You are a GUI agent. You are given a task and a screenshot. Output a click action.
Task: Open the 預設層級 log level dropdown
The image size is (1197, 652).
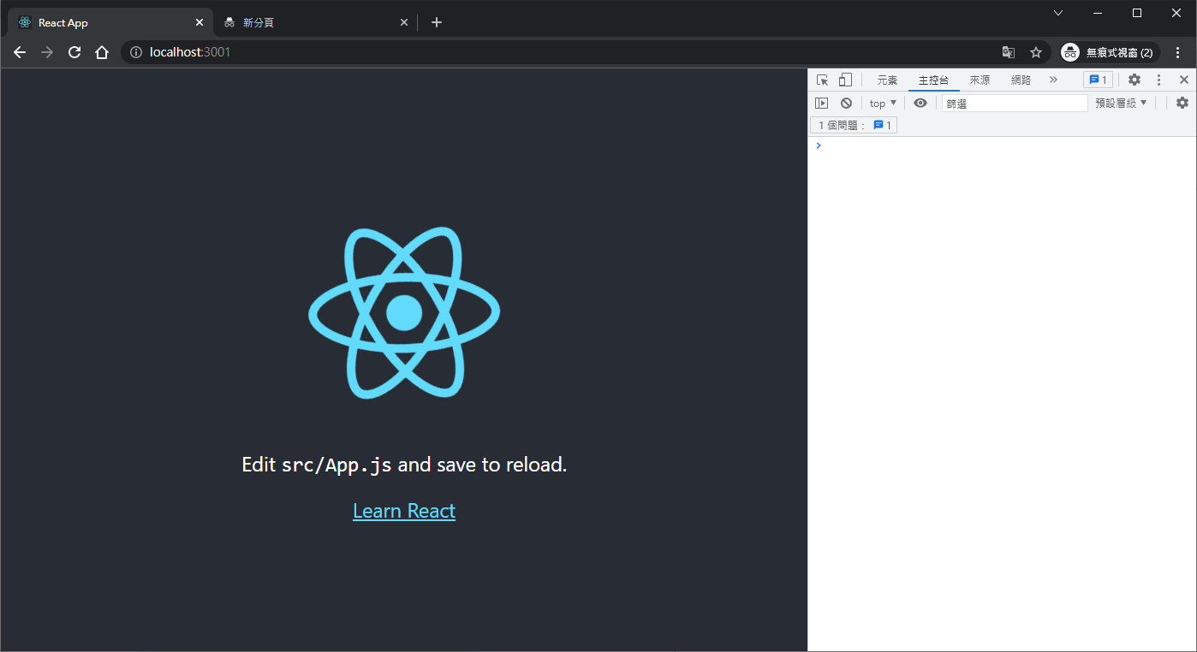[1121, 103]
